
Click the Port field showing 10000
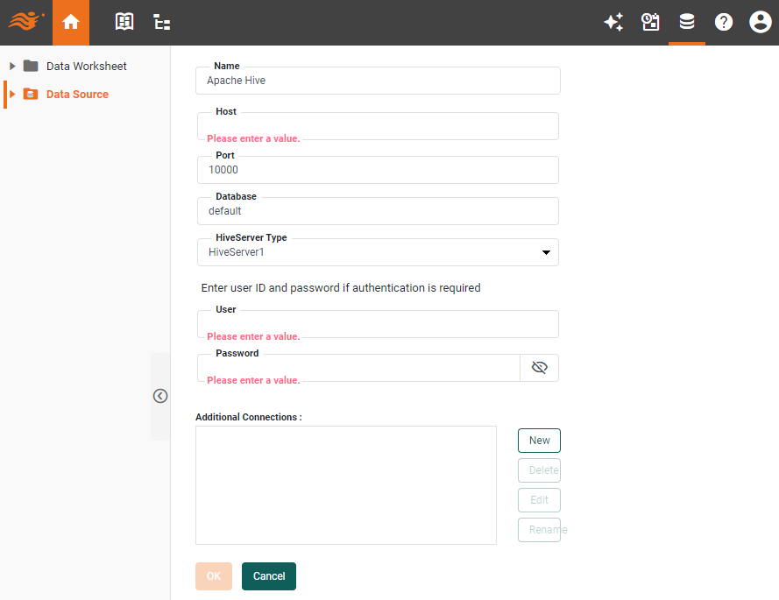377,169
